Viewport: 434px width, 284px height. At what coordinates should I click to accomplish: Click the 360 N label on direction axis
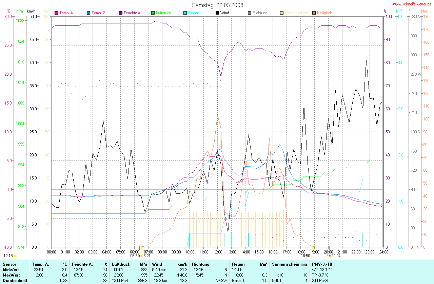(415, 16)
